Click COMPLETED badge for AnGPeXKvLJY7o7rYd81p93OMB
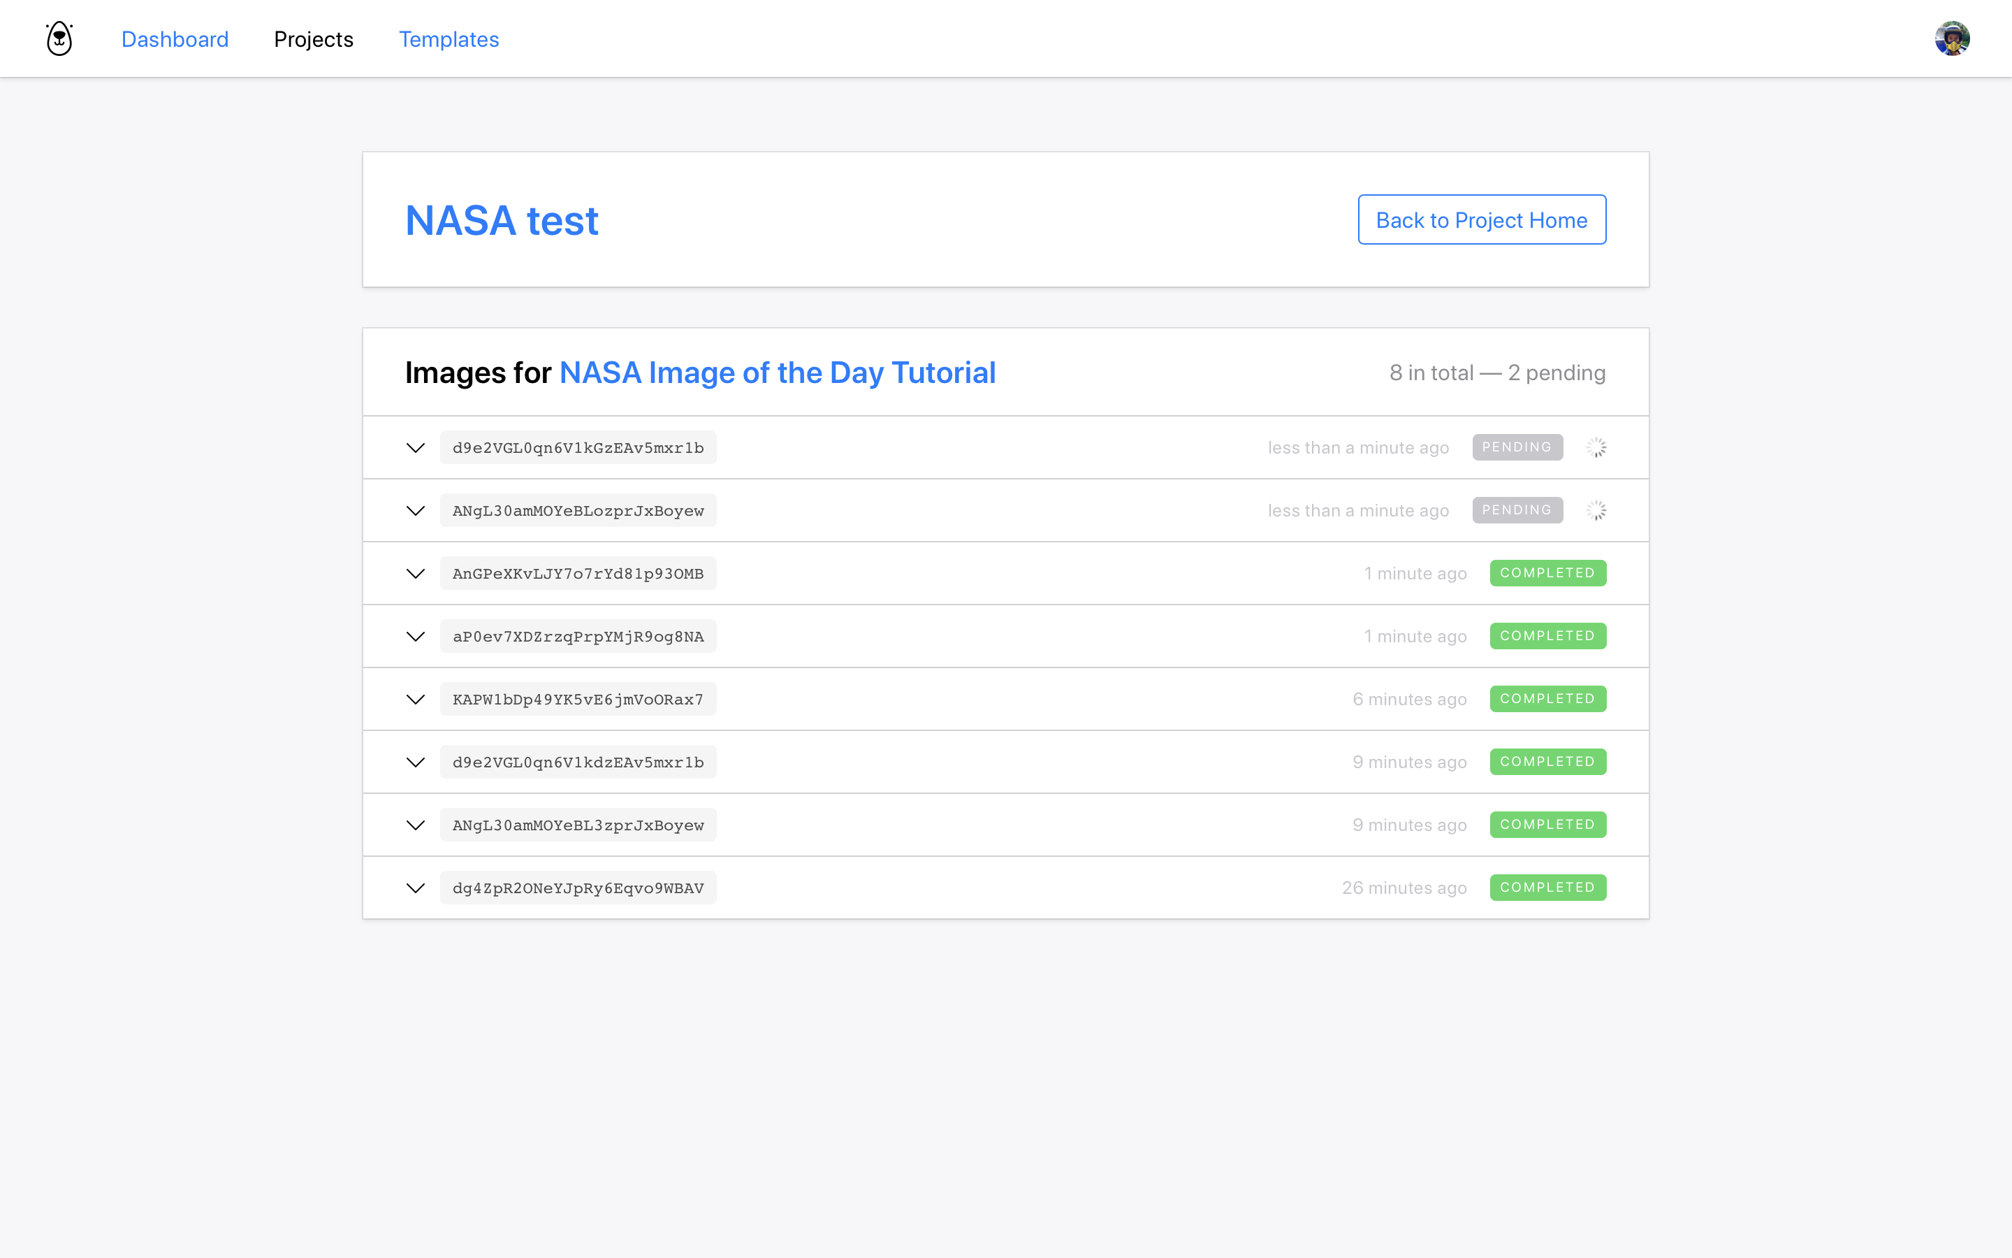2012x1258 pixels. 1547,573
